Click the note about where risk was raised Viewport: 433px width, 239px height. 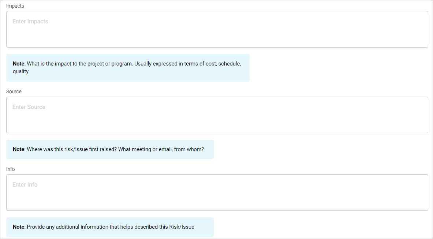[110, 149]
